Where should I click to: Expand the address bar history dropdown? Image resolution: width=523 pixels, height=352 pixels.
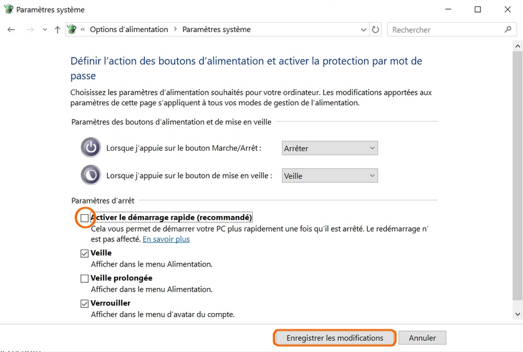click(363, 30)
